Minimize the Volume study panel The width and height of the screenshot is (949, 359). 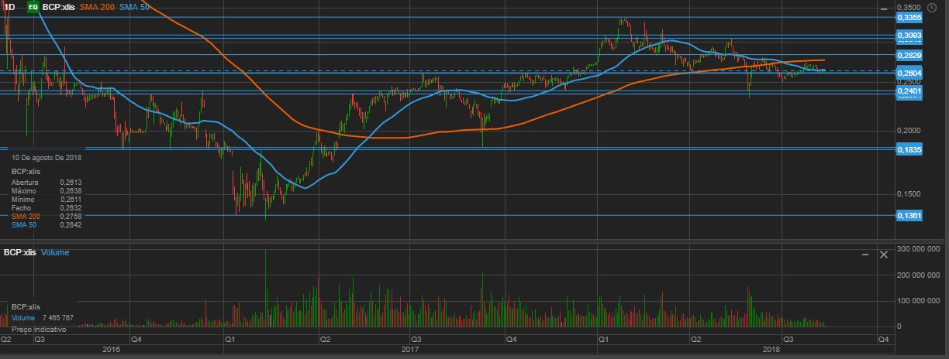click(865, 254)
